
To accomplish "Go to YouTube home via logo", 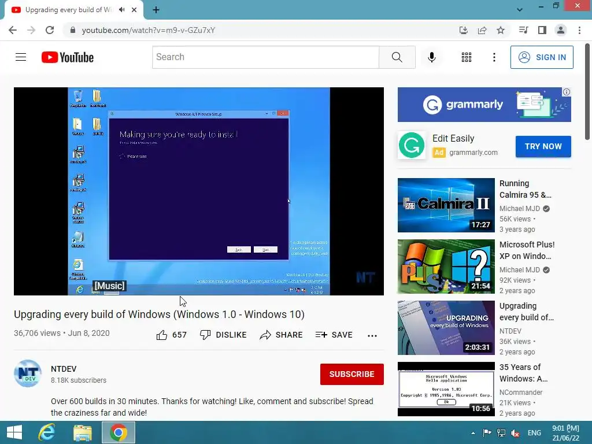I will click(x=68, y=57).
